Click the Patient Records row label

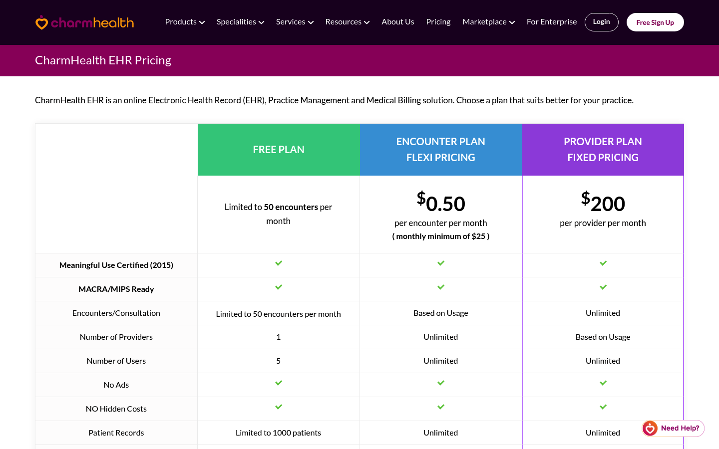(x=116, y=433)
